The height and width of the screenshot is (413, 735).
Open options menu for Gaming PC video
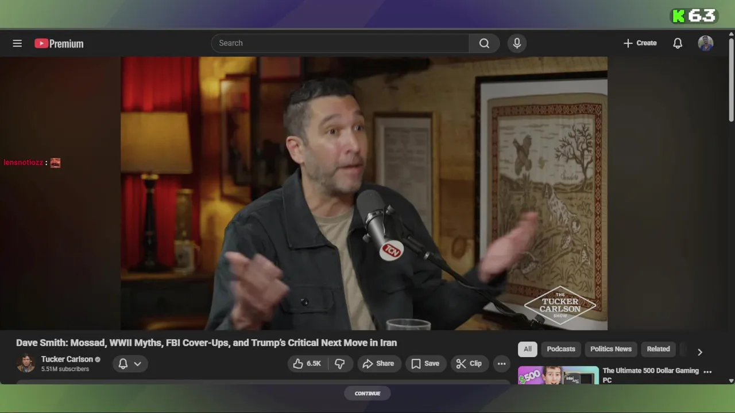[707, 372]
